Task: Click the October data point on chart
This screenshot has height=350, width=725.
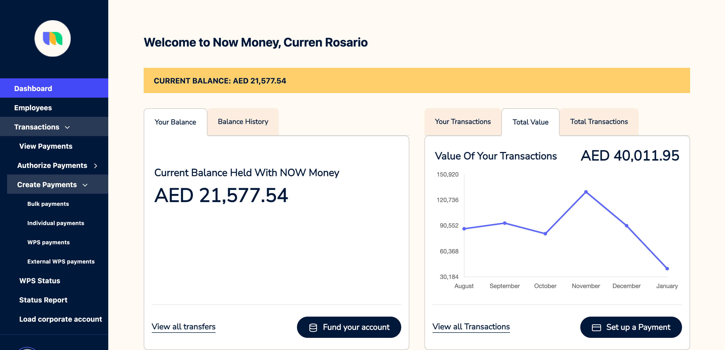Action: click(545, 233)
